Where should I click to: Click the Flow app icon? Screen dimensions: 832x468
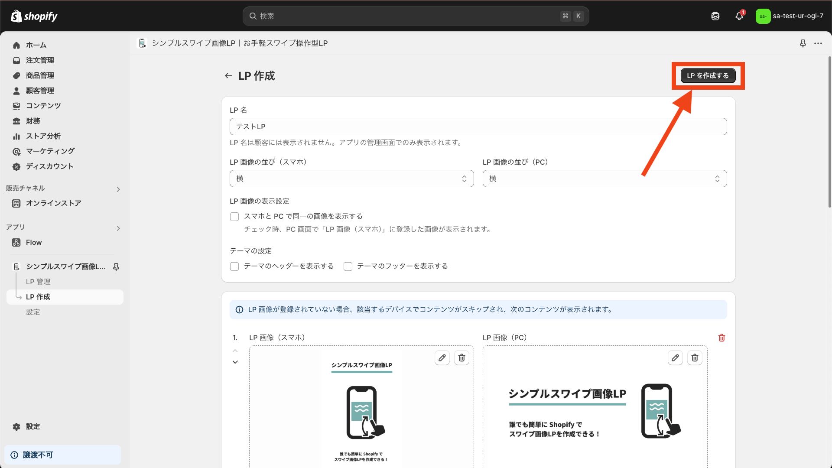tap(16, 243)
